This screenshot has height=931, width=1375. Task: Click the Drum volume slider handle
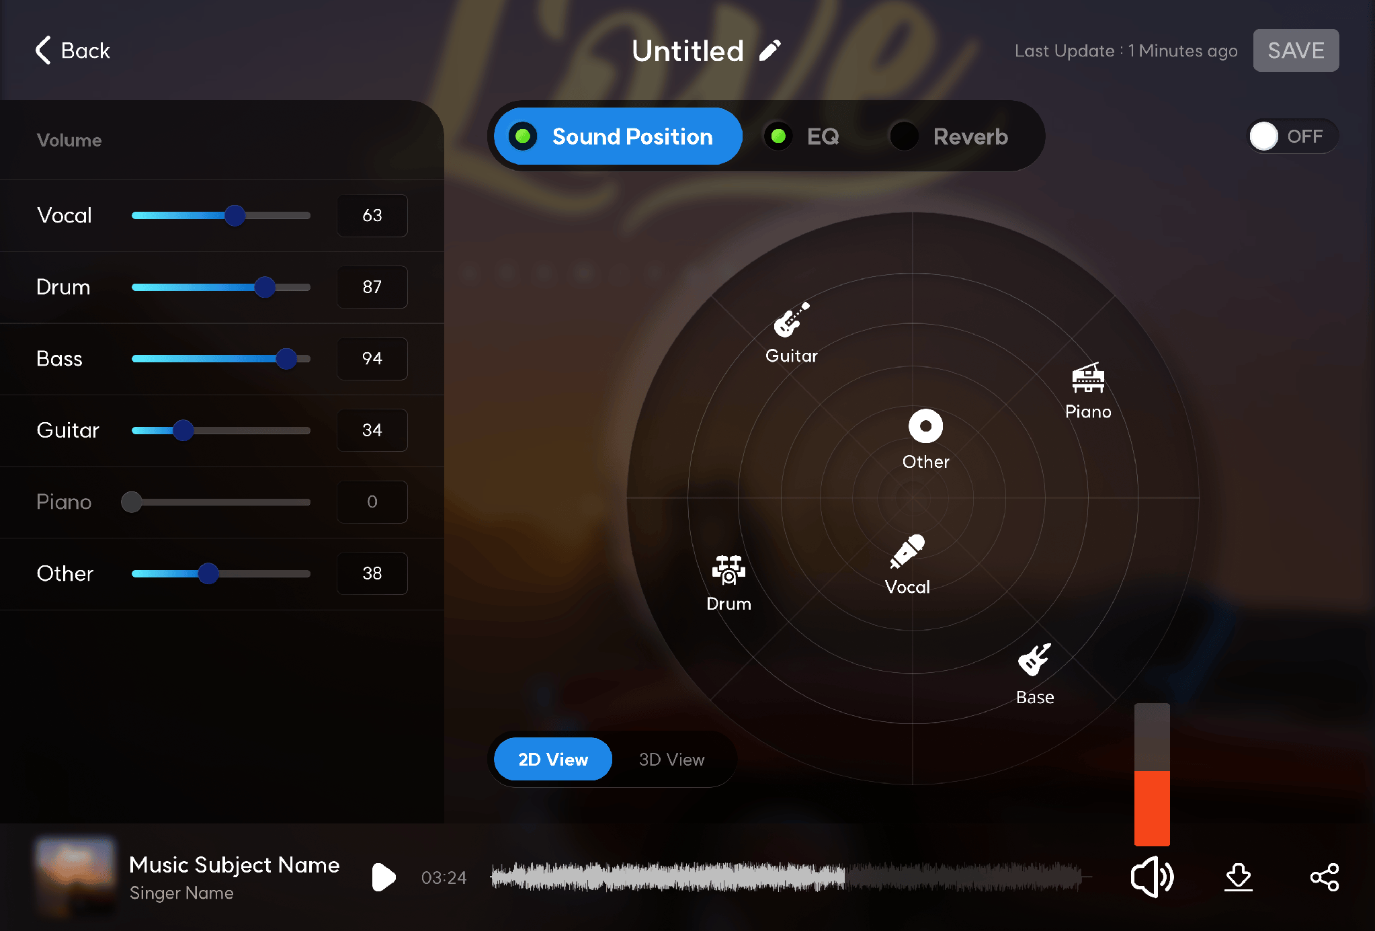pyautogui.click(x=265, y=287)
